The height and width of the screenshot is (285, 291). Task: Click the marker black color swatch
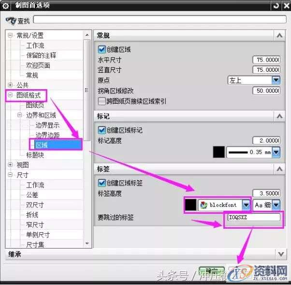(x=219, y=152)
